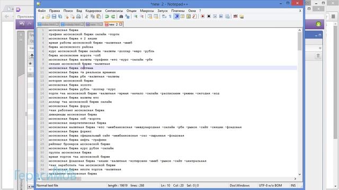Screen dimensions: 339x190
Task: Click the Close All toolbar icon
Action: tap(73, 16)
